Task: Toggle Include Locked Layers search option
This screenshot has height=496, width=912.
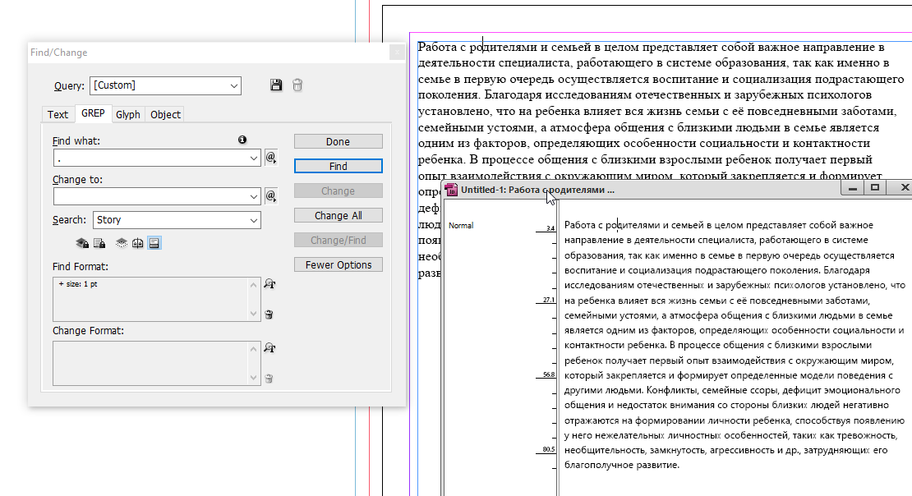Action: point(81,243)
